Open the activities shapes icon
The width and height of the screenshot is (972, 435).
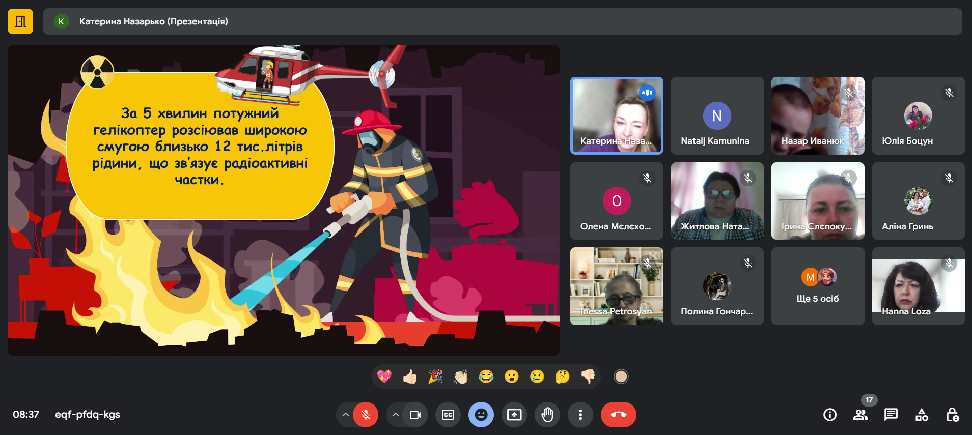922,415
